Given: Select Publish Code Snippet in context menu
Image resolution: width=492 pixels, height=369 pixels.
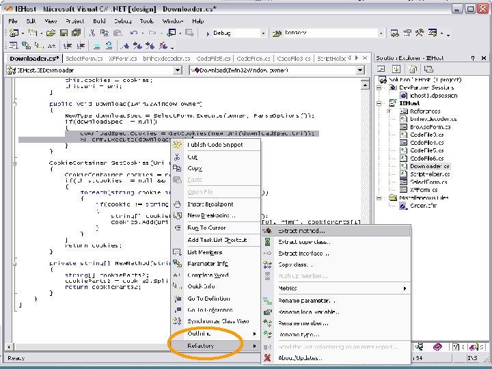Looking at the screenshot, I should pos(215,145).
